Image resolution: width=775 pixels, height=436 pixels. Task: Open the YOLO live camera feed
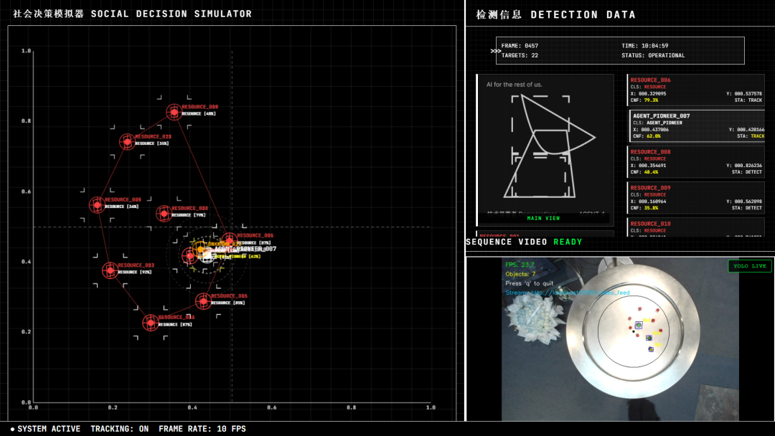(x=620, y=338)
